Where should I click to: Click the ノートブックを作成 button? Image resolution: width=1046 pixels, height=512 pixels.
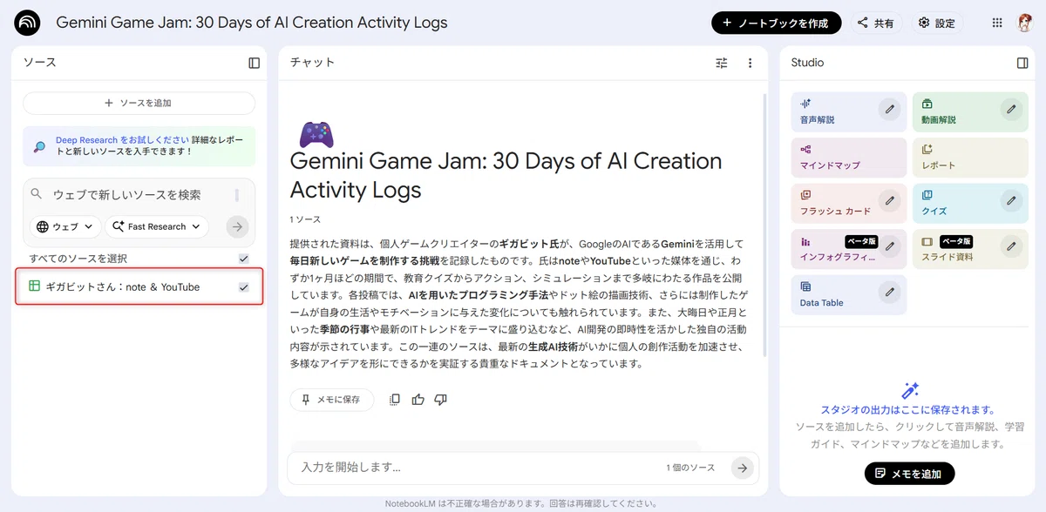(776, 24)
